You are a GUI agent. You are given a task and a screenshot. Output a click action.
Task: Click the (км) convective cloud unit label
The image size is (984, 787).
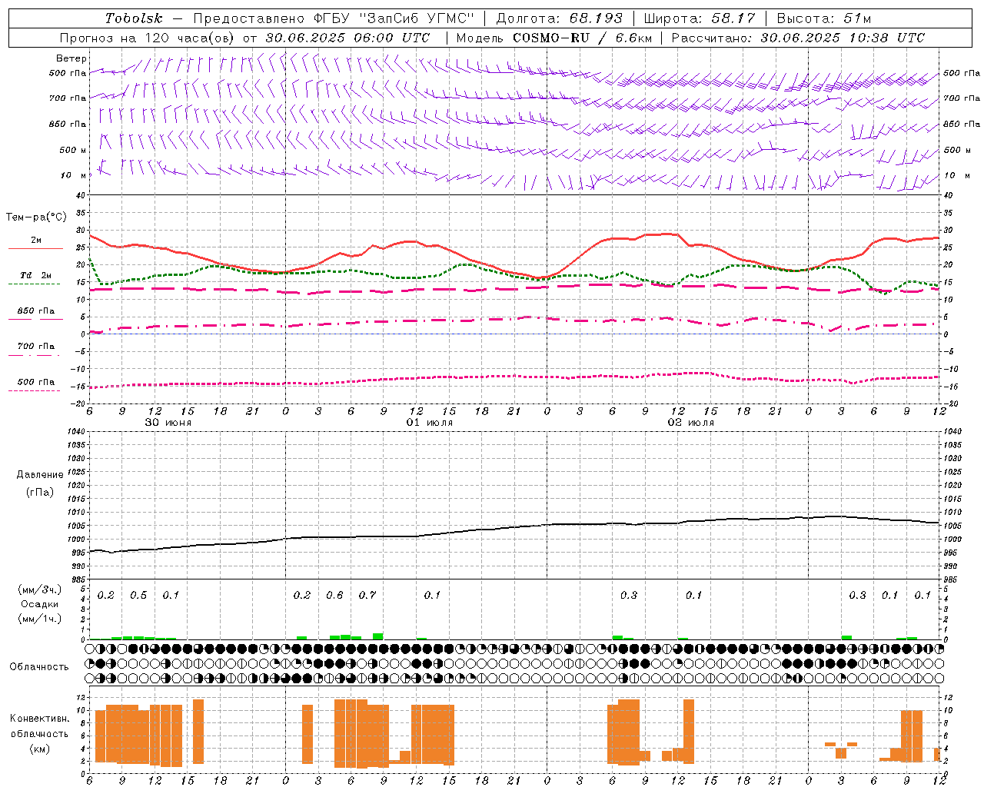[39, 749]
